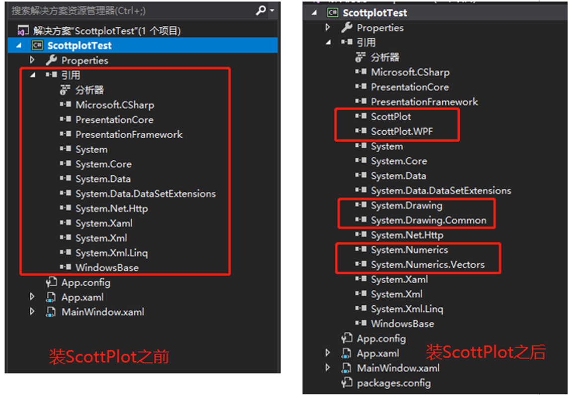Click 分析器 analyzer icon in left panel
The width and height of the screenshot is (570, 395).
click(x=66, y=90)
